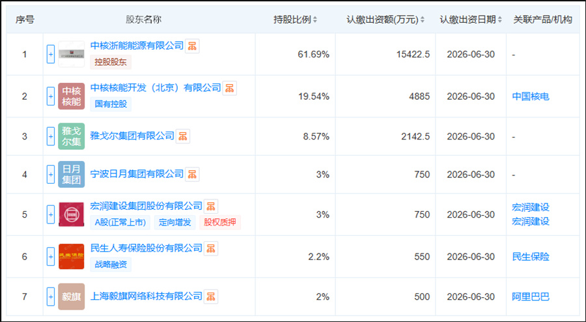Expand row 2 shareholder 中核核能开发
The image size is (586, 322).
51,96
